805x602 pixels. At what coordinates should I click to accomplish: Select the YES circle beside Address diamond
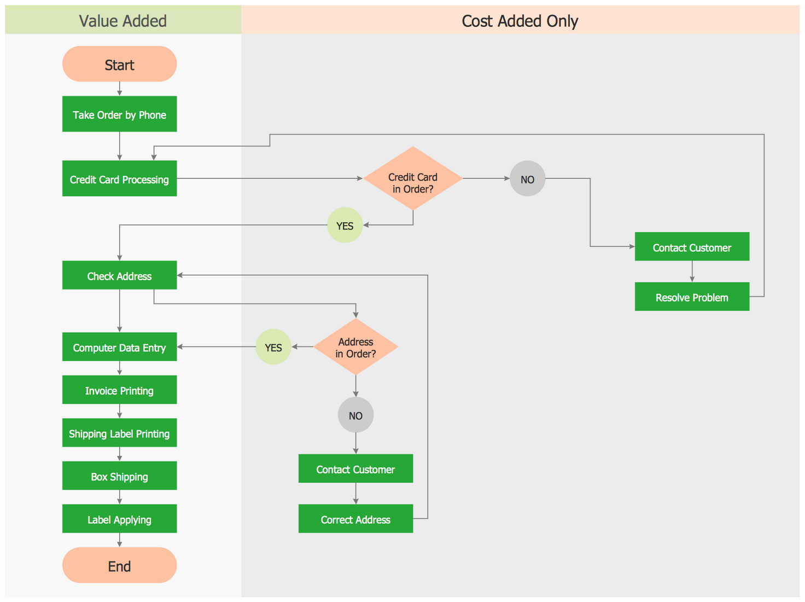(273, 347)
